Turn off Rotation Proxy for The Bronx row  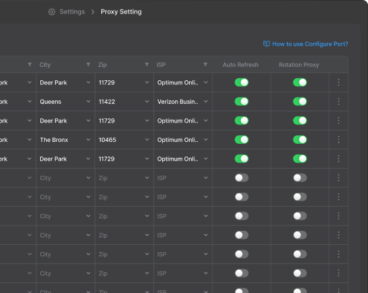click(300, 140)
